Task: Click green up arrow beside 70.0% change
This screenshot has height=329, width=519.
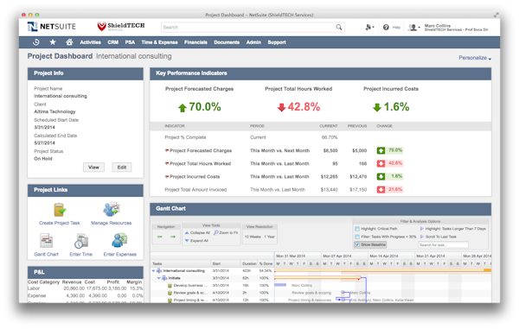Action: pyautogui.click(x=381, y=150)
